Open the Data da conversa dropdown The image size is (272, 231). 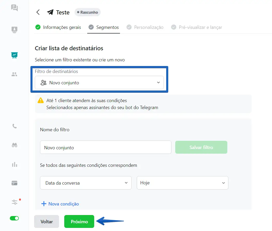[x=86, y=183]
